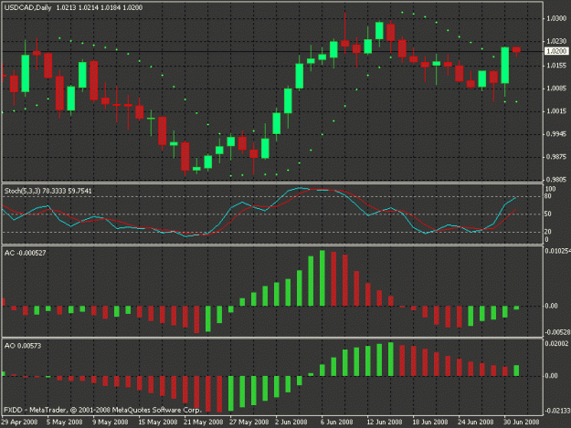571x428 pixels.
Task: Click the tallest green bar in AC histogram
Action: click(323, 278)
